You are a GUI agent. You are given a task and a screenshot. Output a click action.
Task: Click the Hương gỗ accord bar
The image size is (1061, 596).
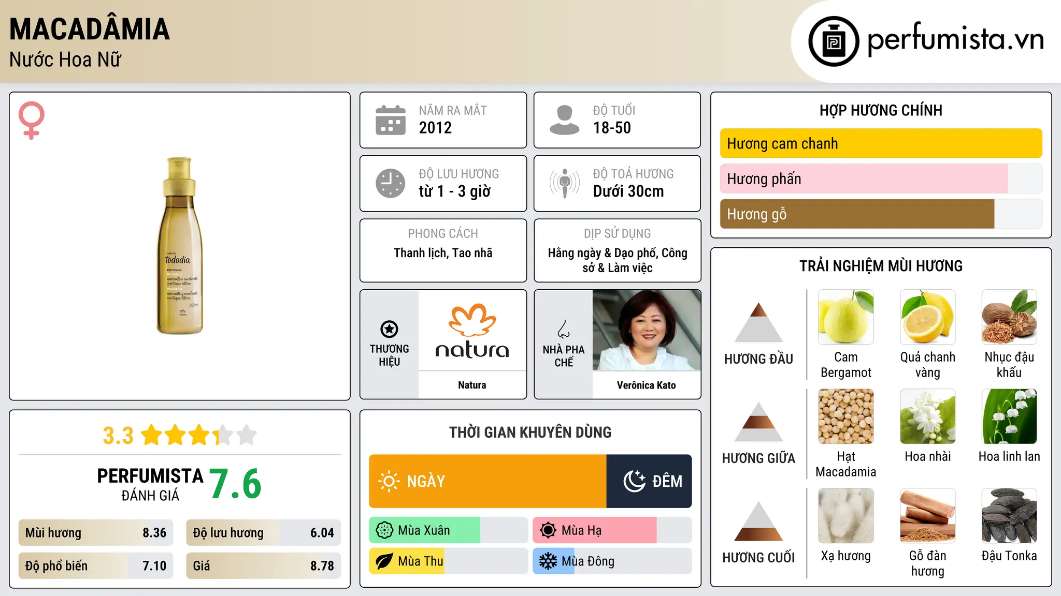point(881,214)
